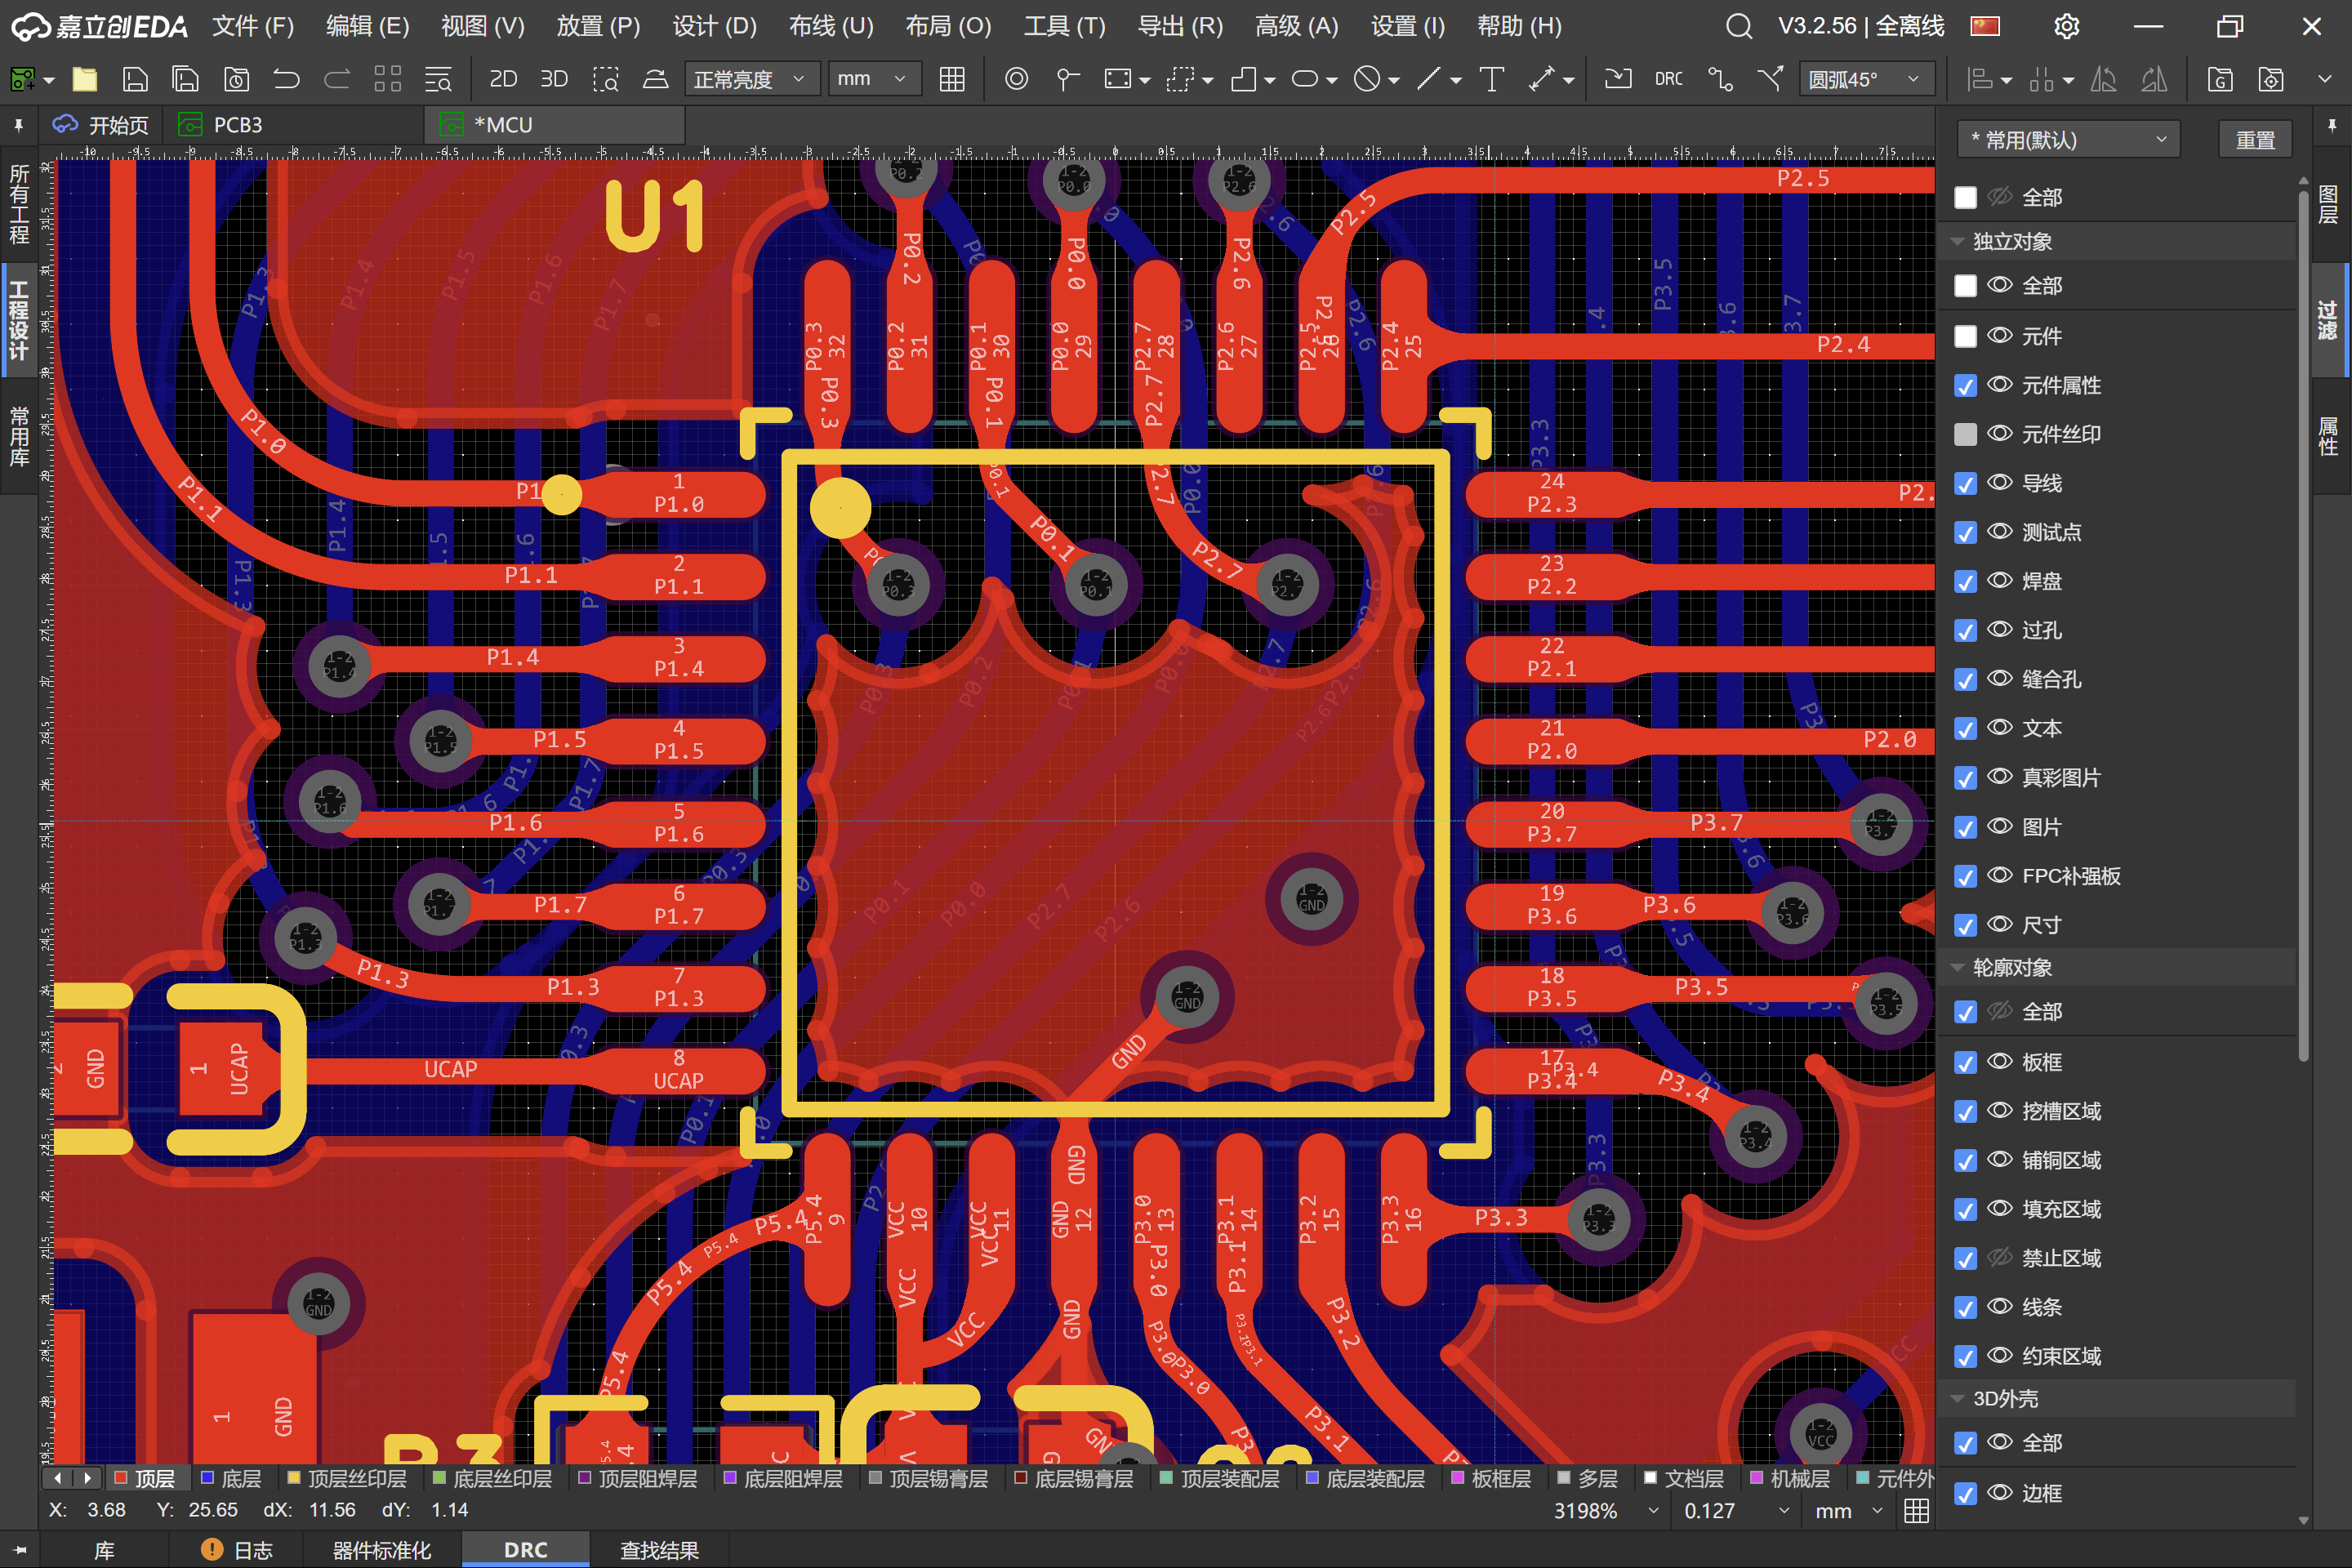This screenshot has width=2352, height=1568.
Task: Click the undo arrow icon
Action: 286,79
